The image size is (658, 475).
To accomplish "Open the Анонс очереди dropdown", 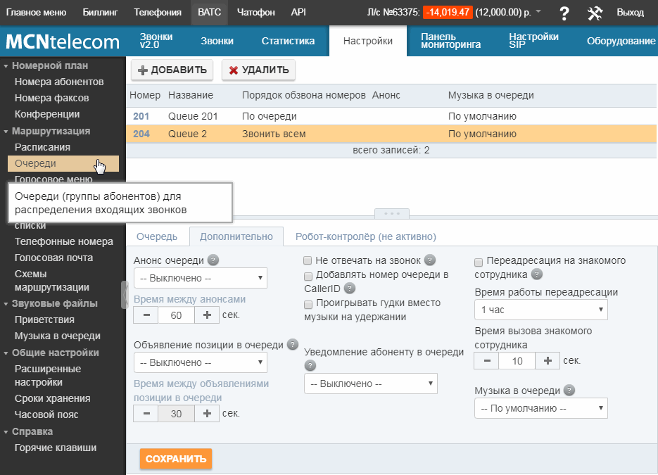I will click(x=200, y=278).
